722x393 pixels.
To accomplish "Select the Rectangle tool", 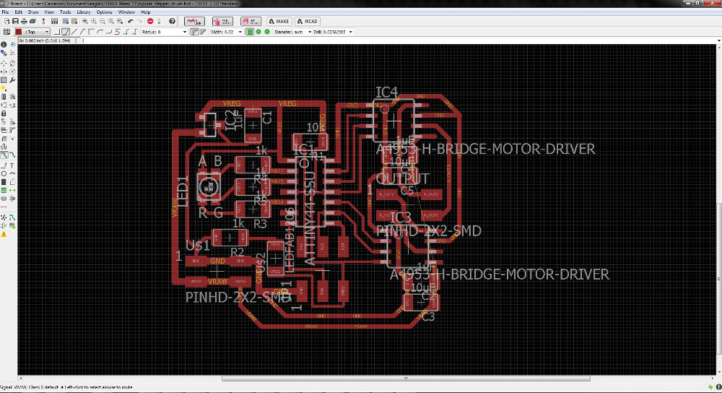I will [x=4, y=182].
